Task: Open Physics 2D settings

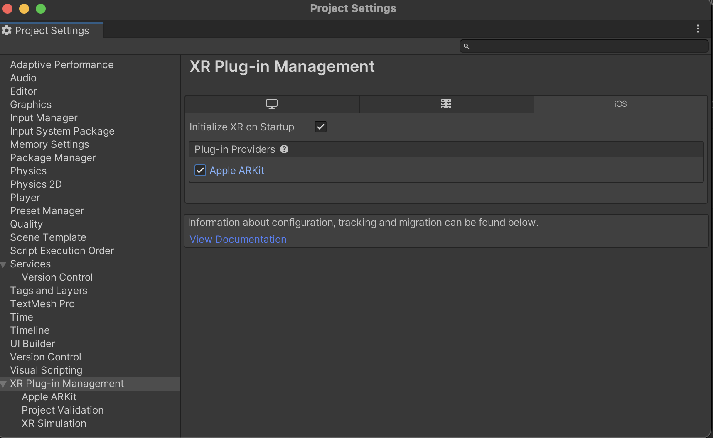Action: [x=36, y=184]
